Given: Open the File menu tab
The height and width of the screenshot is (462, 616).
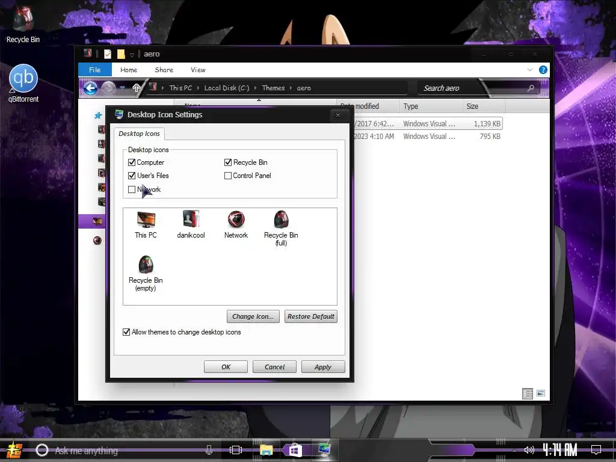Looking at the screenshot, I should click(94, 70).
